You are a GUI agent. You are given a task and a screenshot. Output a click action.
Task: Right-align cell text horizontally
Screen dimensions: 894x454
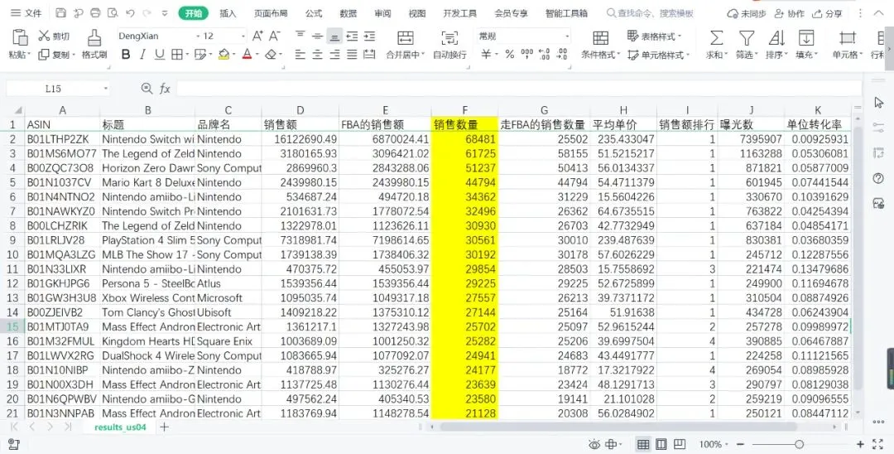click(334, 54)
